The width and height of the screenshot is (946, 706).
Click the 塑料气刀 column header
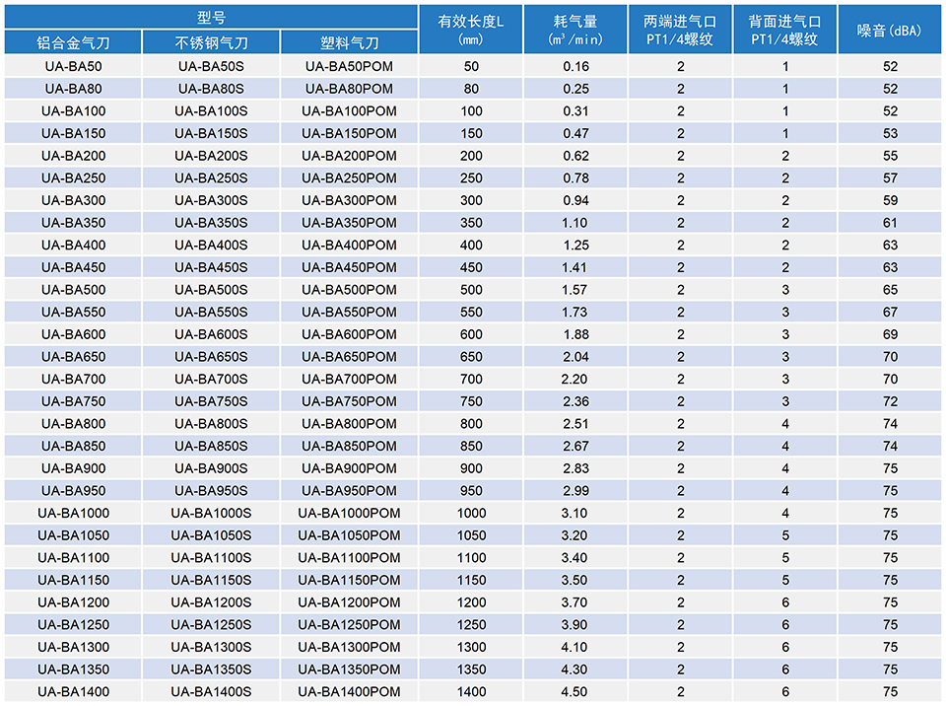click(x=349, y=43)
